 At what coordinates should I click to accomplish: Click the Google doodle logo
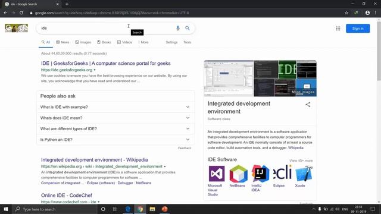[x=16, y=28]
